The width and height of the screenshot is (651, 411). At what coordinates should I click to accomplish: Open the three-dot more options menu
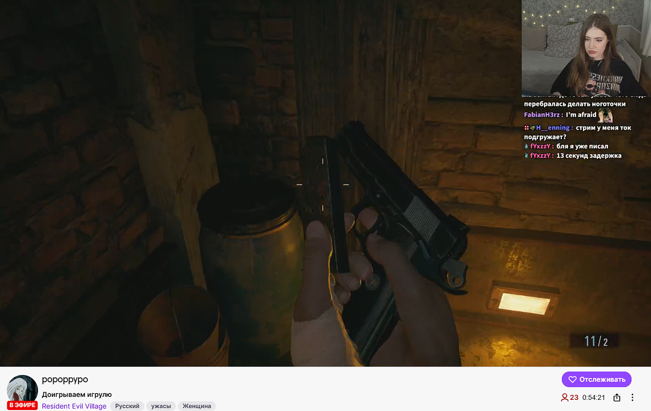(x=632, y=397)
